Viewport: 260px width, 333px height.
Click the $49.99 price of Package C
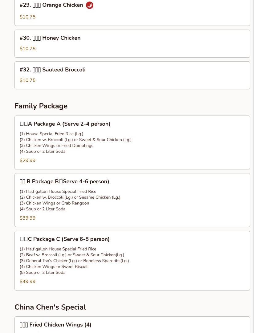tap(28, 282)
